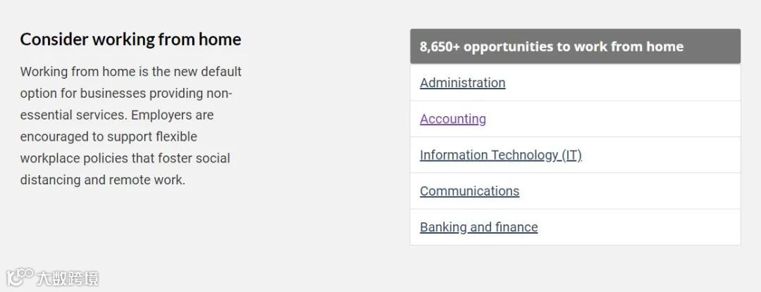
Task: Open the Banking and finance link
Action: tap(478, 227)
